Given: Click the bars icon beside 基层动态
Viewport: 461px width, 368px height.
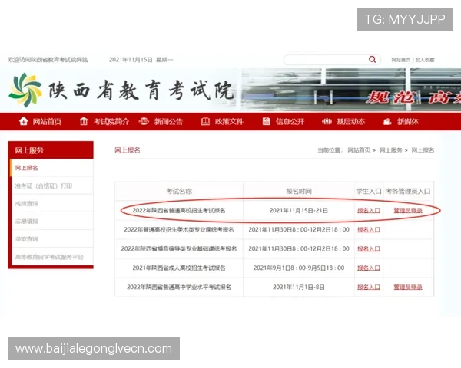Looking at the screenshot, I should click(327, 121).
